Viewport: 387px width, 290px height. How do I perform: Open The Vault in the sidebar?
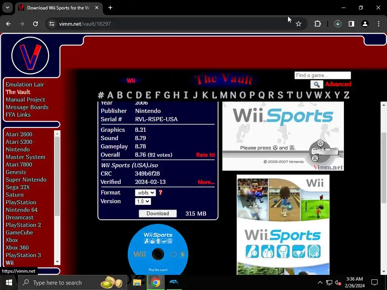click(x=18, y=92)
